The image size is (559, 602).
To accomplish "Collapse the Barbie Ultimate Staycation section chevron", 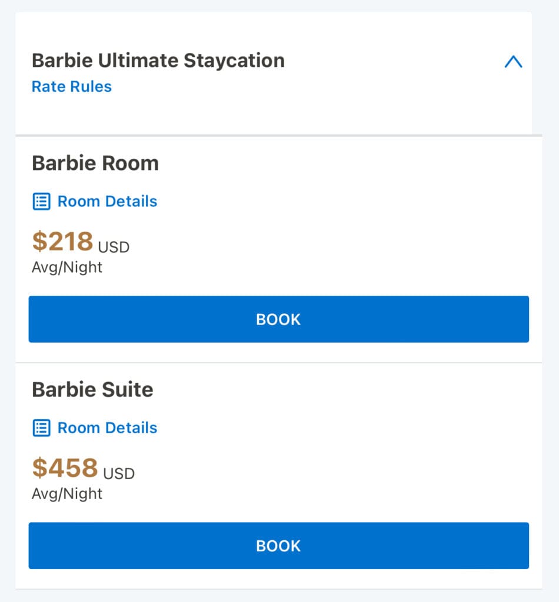I will tap(513, 62).
